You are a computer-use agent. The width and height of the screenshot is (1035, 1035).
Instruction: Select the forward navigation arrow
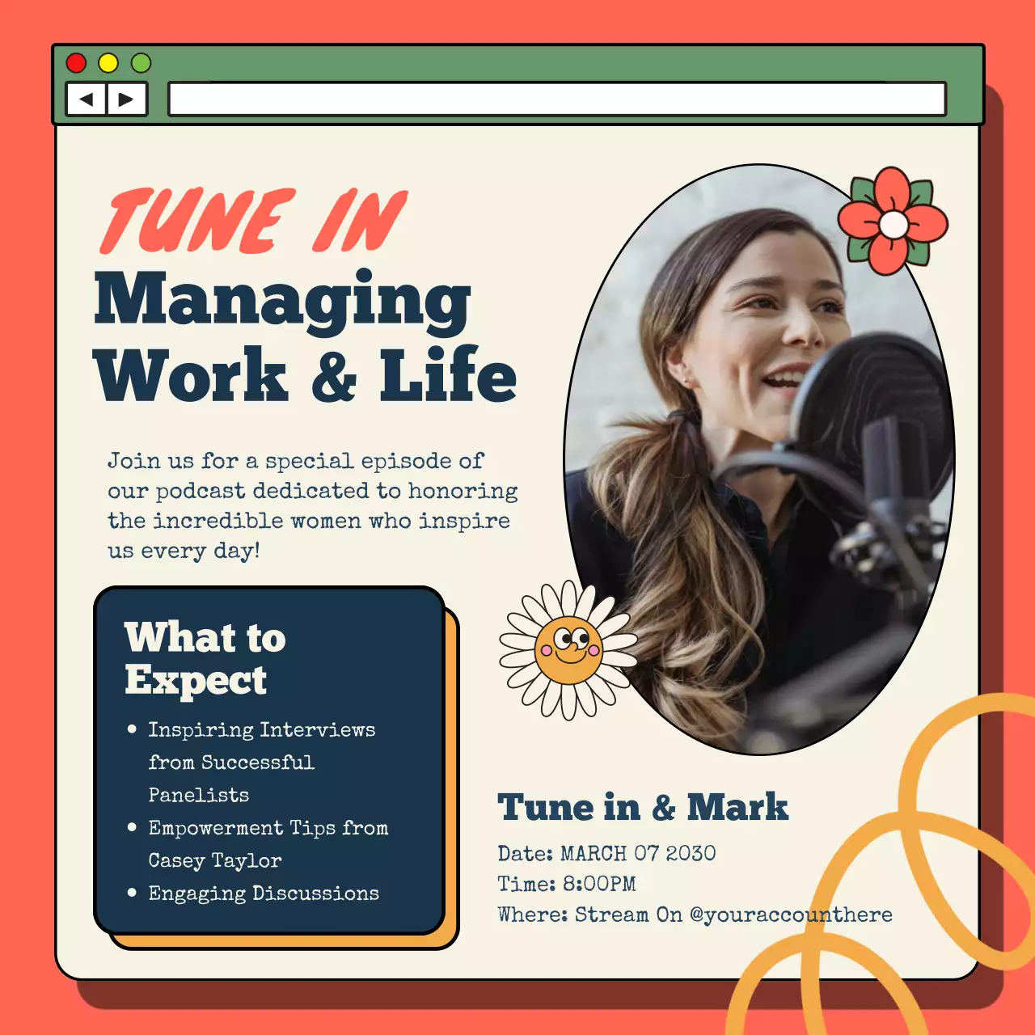[x=125, y=99]
